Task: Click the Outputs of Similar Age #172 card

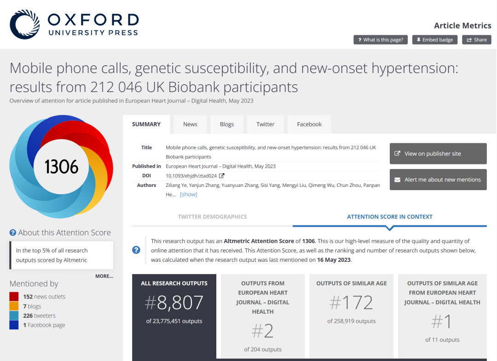Action: pyautogui.click(x=351, y=316)
